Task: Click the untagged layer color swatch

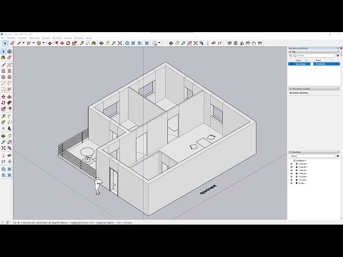Action: [x=312, y=64]
